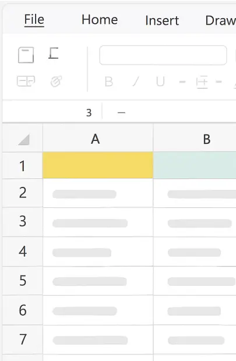Expand the Underline options arrow
The height and width of the screenshot is (361, 236).
(x=182, y=82)
